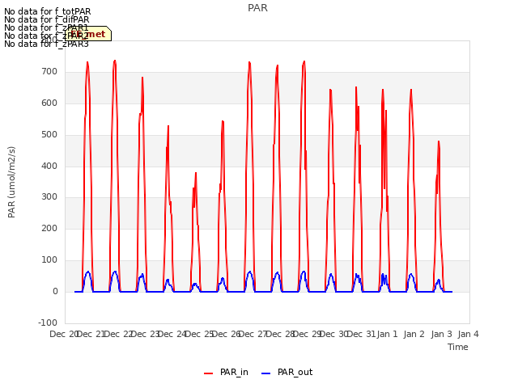Click the 'No data for f_totPAR' message

tap(48, 12)
